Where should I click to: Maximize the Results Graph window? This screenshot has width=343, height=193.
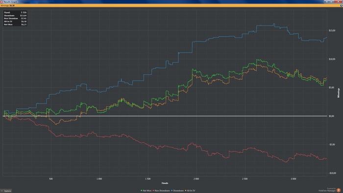[331, 1]
